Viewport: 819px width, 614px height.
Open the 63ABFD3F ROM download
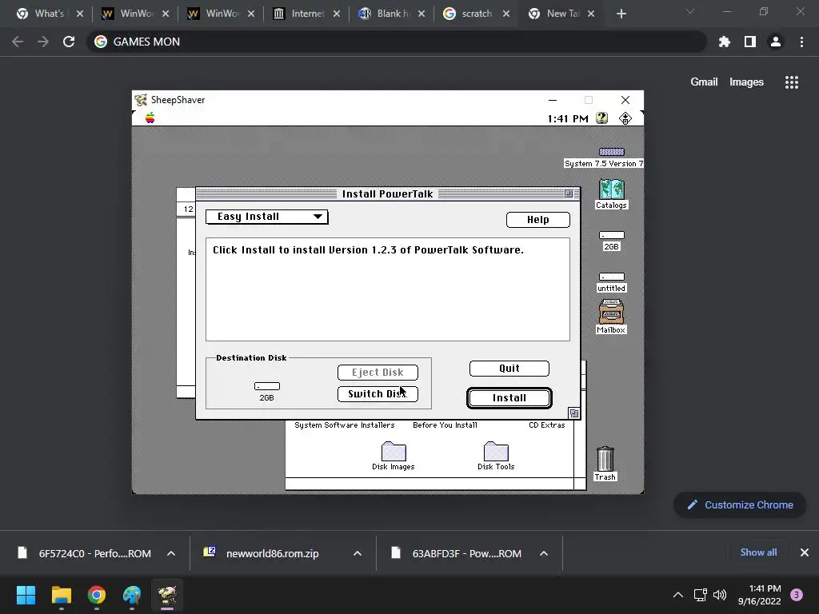(466, 553)
